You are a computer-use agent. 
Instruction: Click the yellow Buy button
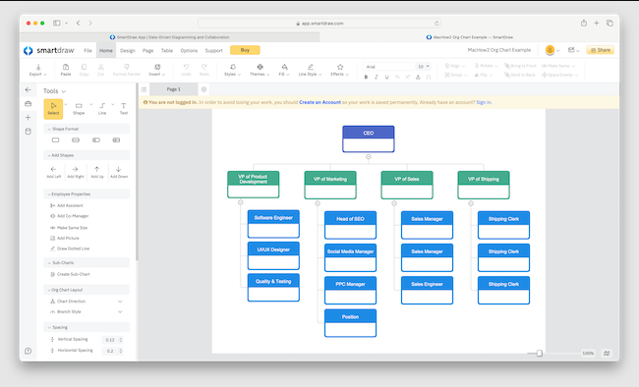(x=245, y=50)
